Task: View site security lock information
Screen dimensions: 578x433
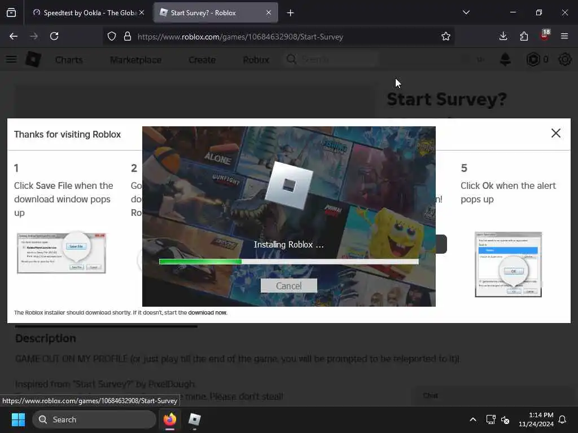Action: [128, 36]
